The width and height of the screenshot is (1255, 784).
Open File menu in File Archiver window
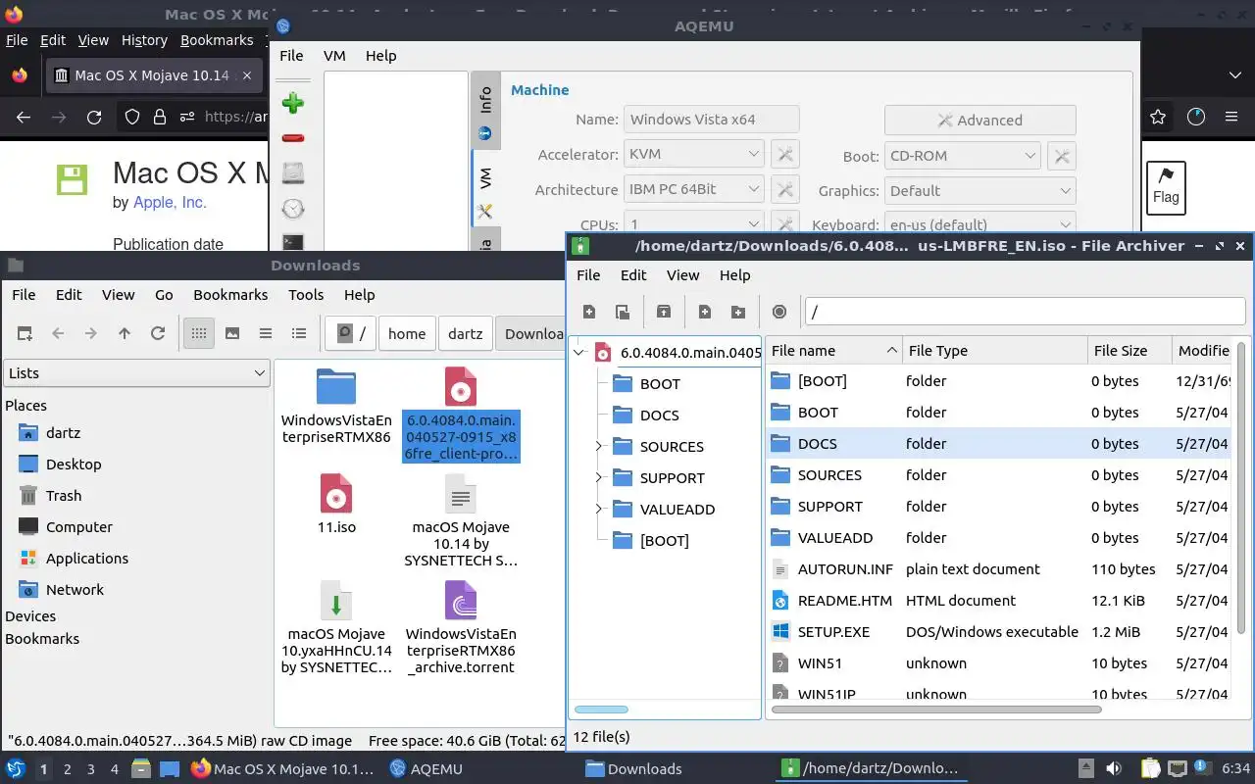(588, 275)
